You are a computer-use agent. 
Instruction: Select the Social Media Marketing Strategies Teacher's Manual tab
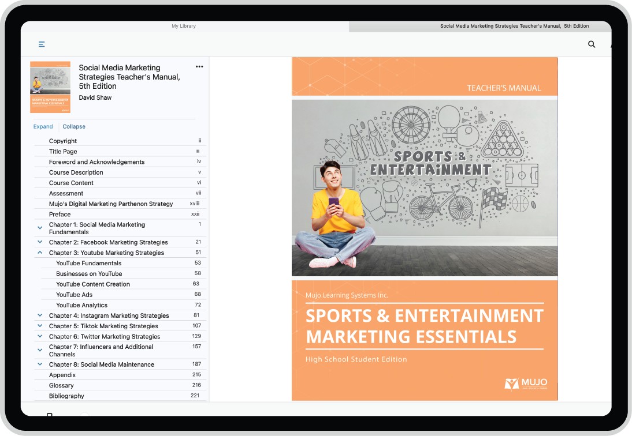coord(514,26)
